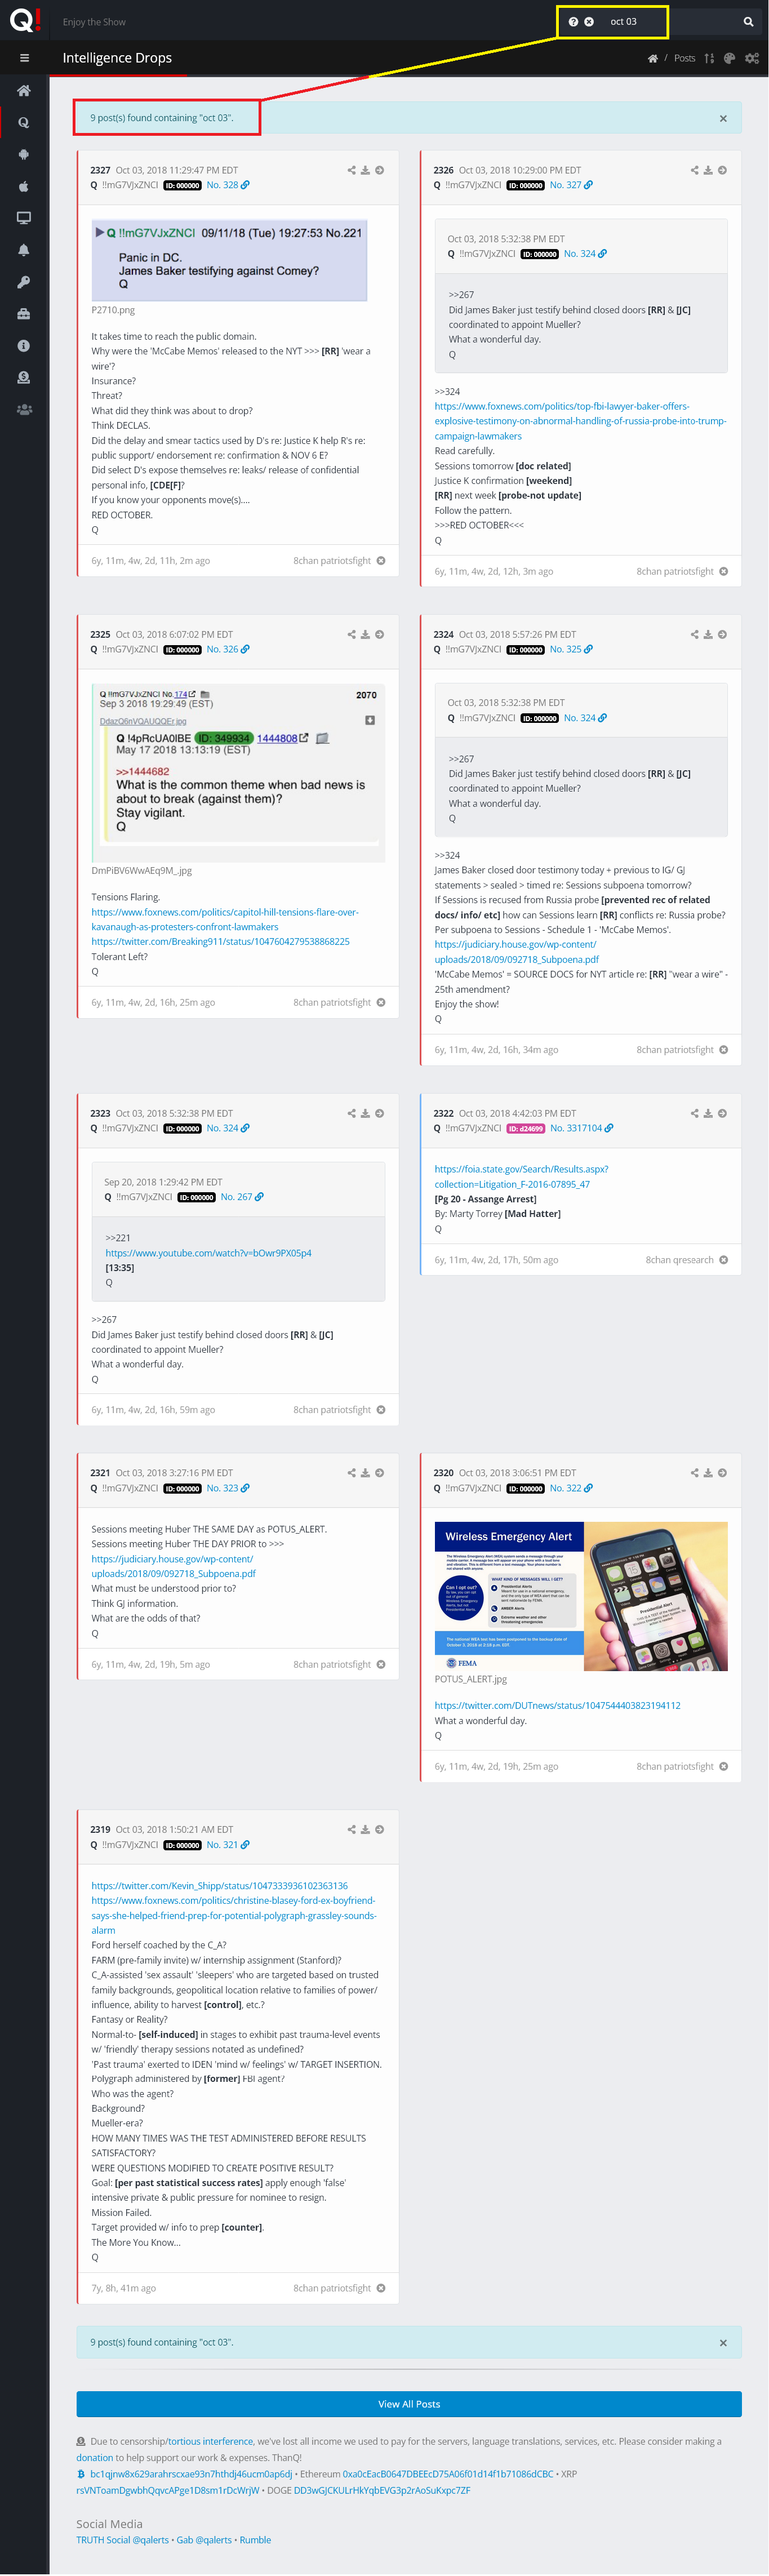Toggle post sort order icon
Image resolution: width=769 pixels, height=2576 pixels.
[709, 58]
